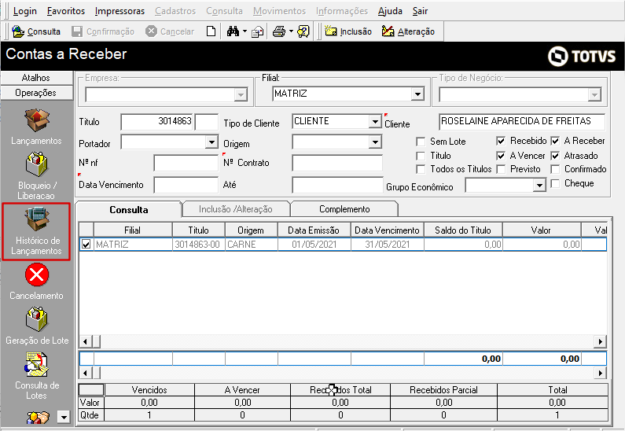Open the binoculars search dropdown arrow

click(244, 31)
